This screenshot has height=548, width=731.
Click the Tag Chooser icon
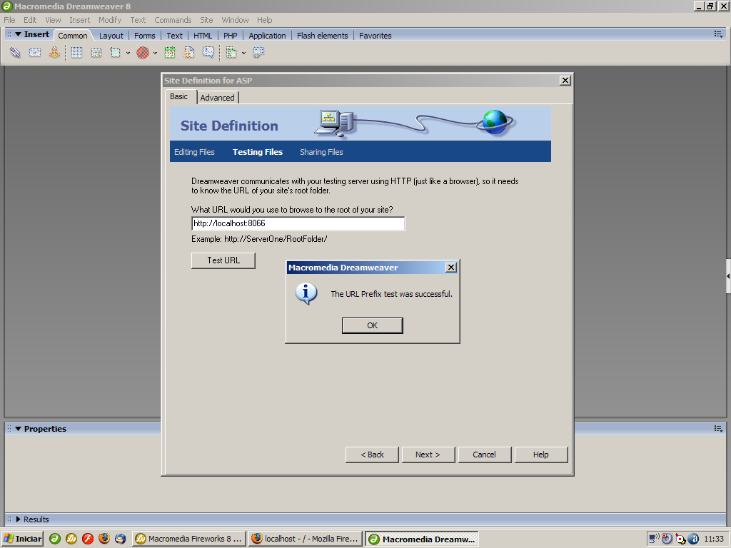pos(258,53)
